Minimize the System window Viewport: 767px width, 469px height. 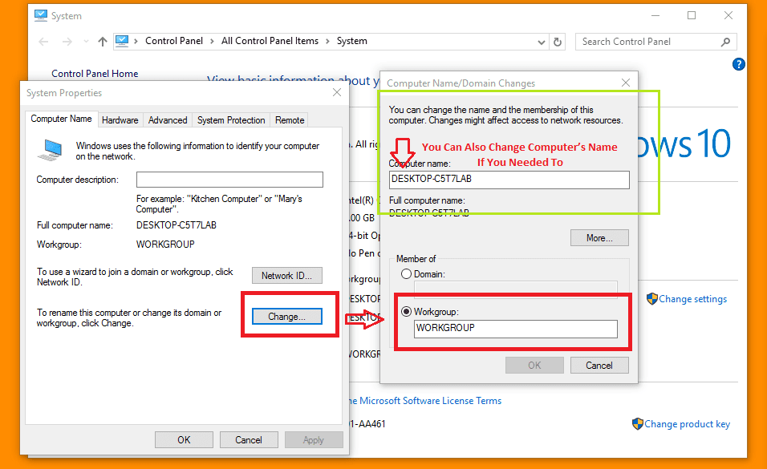click(x=655, y=16)
